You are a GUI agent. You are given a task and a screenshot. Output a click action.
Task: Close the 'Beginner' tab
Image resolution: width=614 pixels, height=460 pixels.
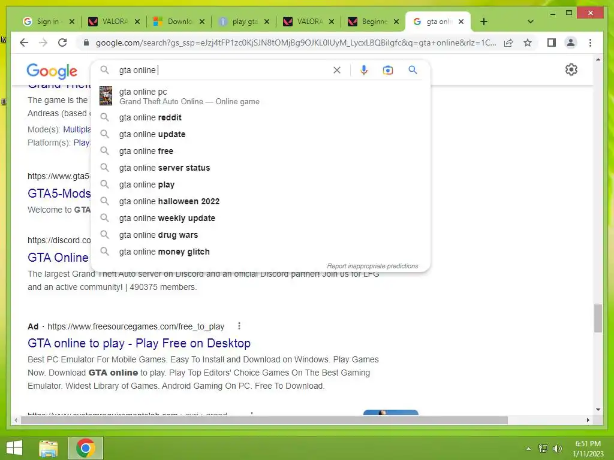396,22
